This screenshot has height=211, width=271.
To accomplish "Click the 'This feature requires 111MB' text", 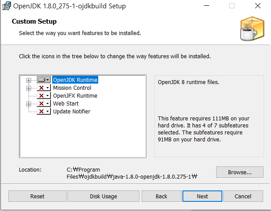I will [x=203, y=129].
